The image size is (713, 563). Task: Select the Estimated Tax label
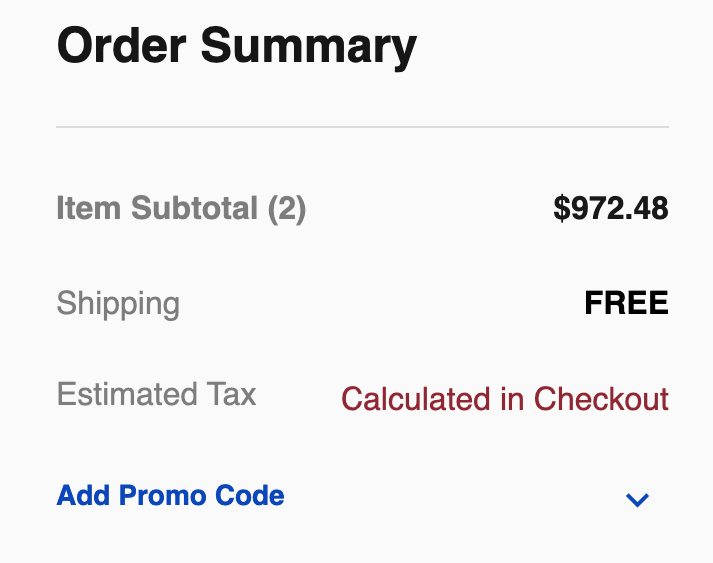coord(156,394)
